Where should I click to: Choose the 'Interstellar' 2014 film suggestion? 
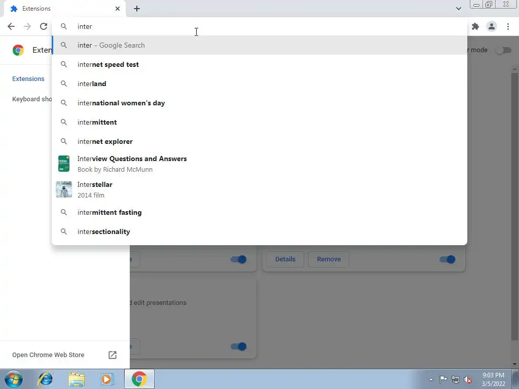click(259, 189)
